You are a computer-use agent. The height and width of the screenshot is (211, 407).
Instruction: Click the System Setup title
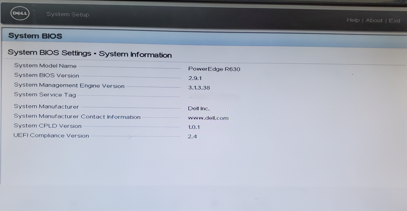pos(68,14)
